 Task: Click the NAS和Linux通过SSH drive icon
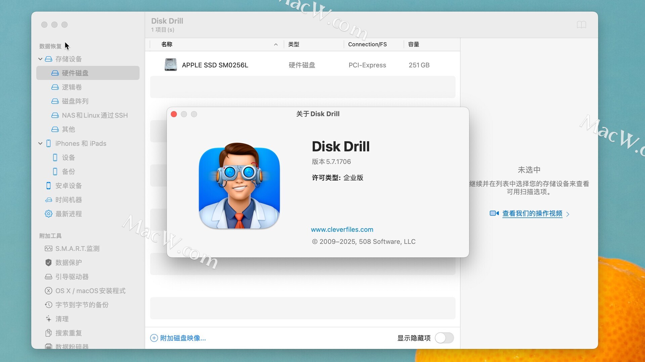click(x=55, y=115)
